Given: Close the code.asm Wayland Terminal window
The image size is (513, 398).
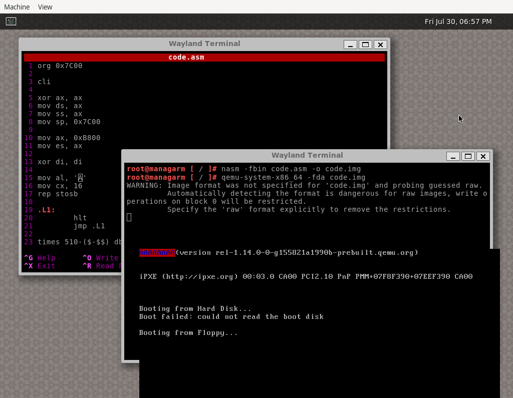Looking at the screenshot, I should pyautogui.click(x=380, y=45).
